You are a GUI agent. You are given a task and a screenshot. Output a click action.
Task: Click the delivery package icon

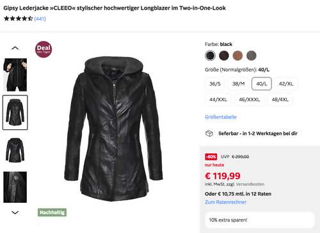209,133
